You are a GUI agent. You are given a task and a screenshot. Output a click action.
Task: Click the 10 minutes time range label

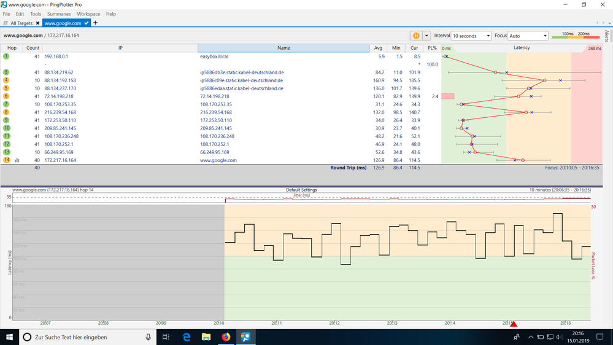click(x=560, y=190)
